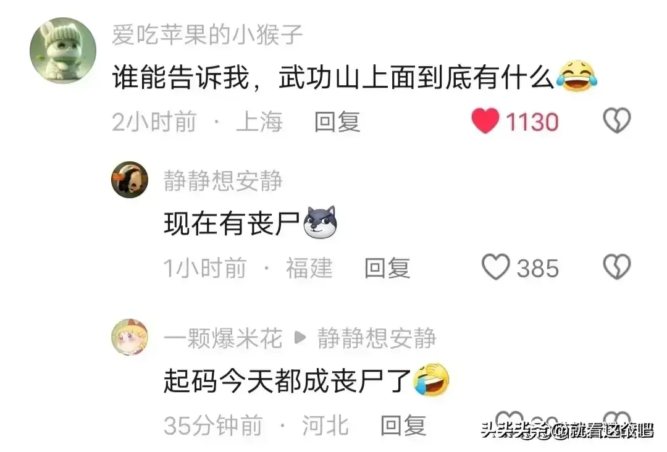Dislike the 河北 user's reply
The image size is (667, 452).
click(617, 421)
